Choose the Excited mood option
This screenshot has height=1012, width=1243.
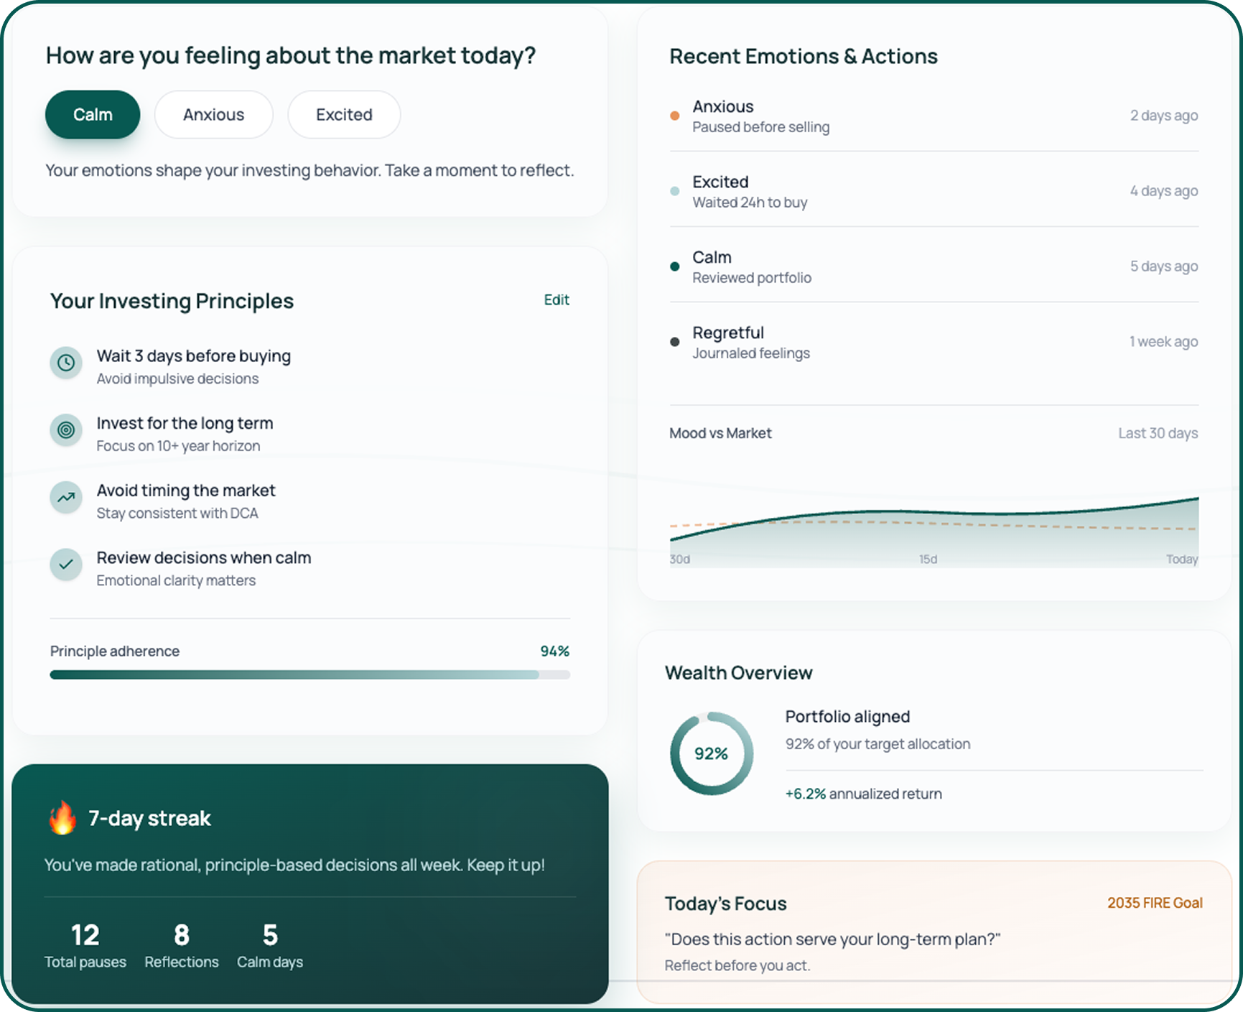click(343, 114)
